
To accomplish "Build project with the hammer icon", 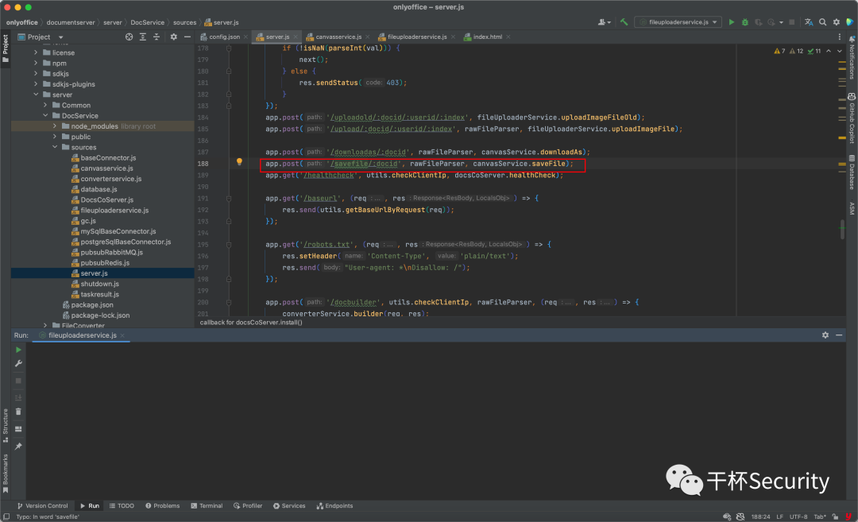I will 624,22.
